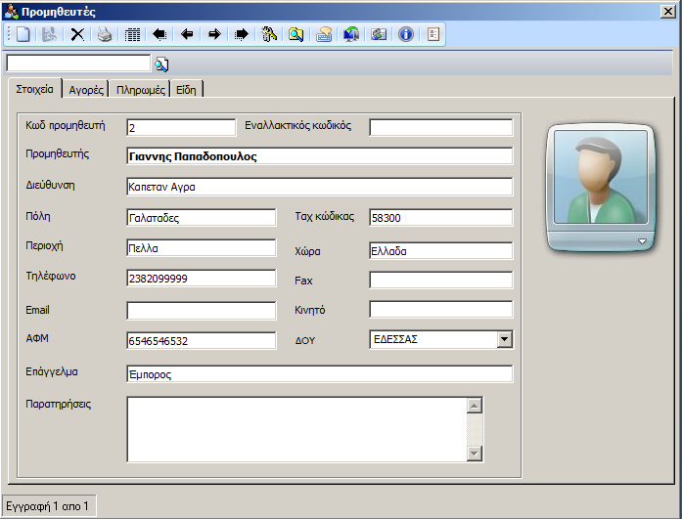Open the Πληρωμές tab

tap(141, 90)
